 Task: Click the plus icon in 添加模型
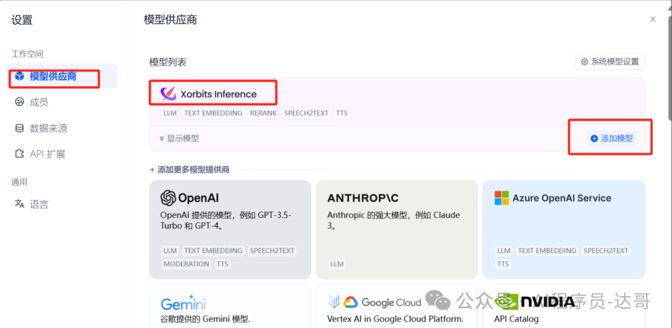tap(594, 139)
